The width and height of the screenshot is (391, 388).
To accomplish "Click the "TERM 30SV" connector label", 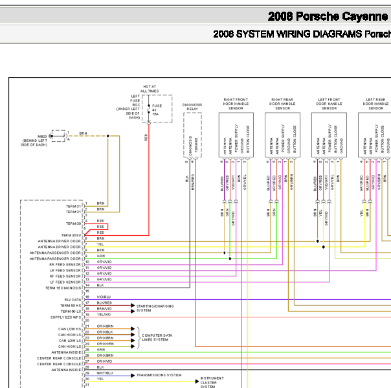I will point(71,235).
